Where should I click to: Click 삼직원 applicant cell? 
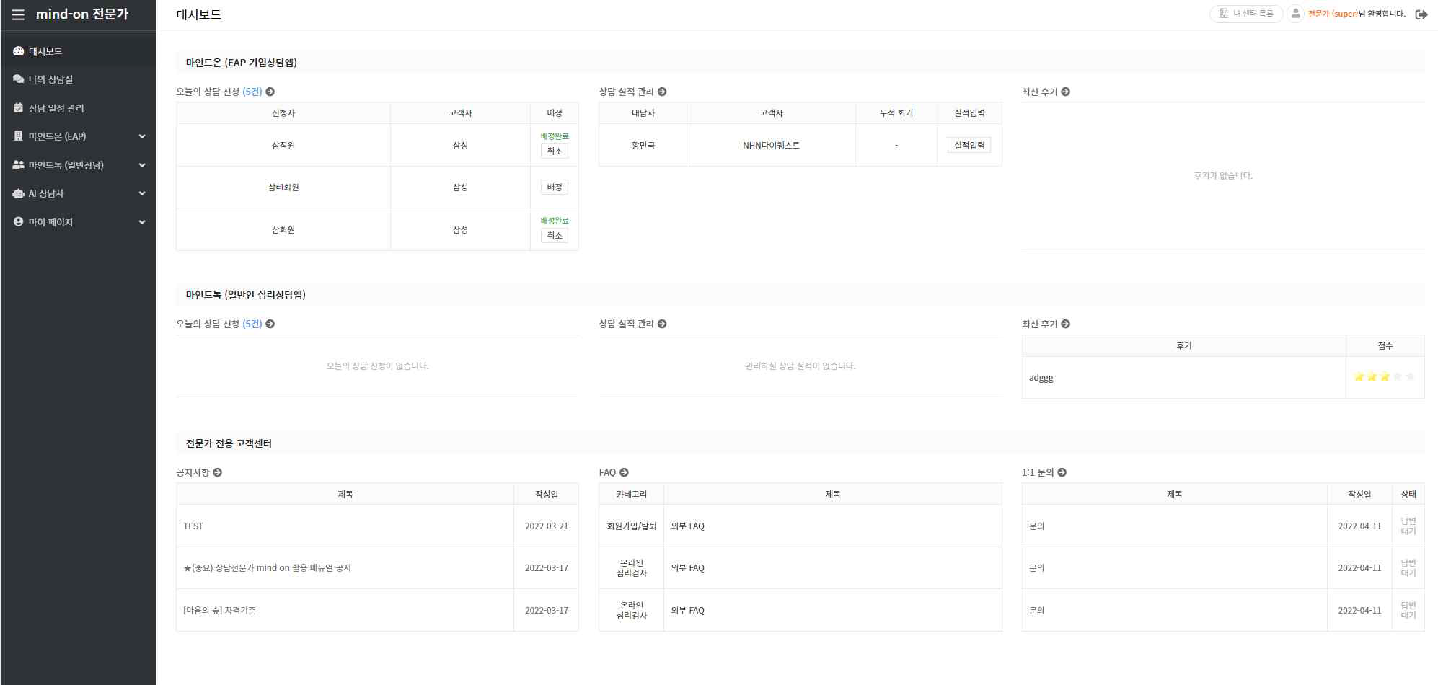(x=283, y=146)
